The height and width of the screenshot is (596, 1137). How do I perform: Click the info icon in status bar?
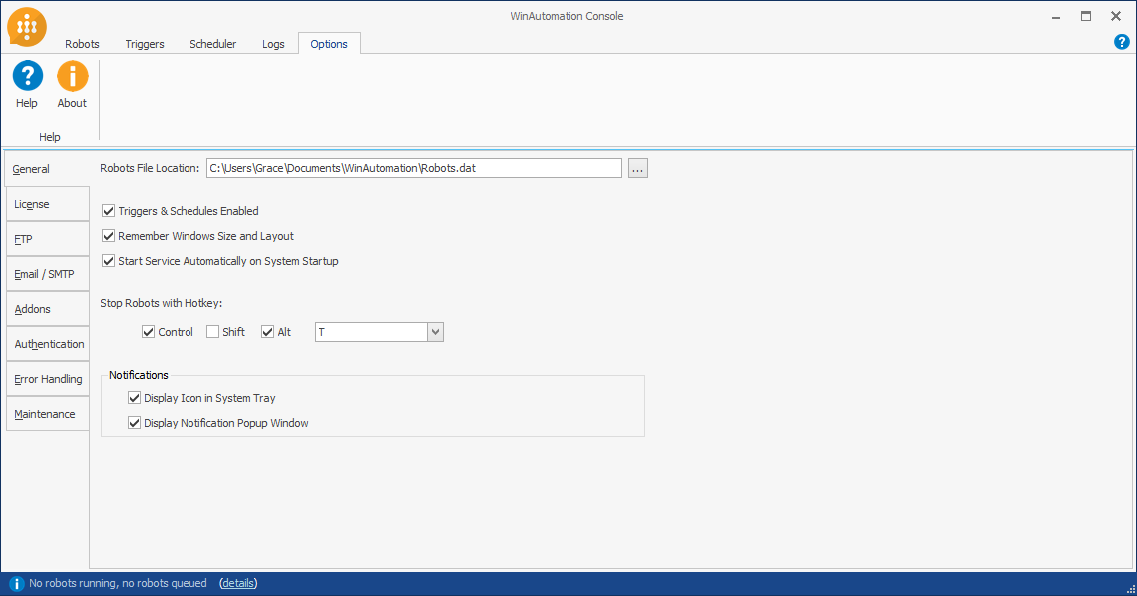[x=16, y=584]
